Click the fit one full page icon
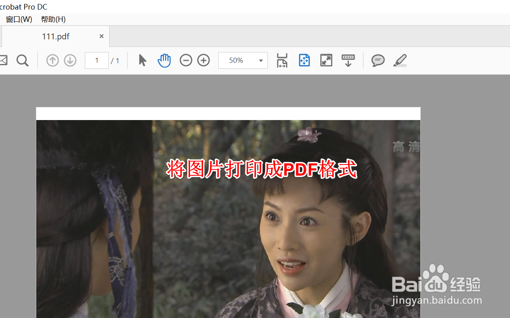The image size is (510, 318). (x=304, y=60)
